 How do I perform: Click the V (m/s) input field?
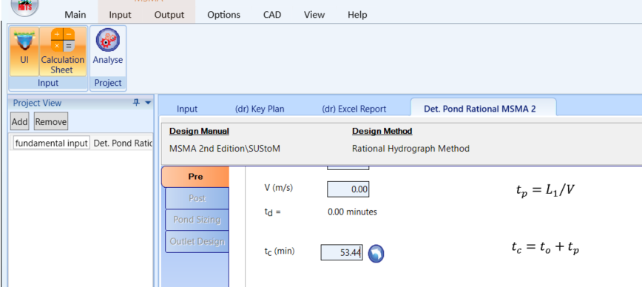pos(348,189)
